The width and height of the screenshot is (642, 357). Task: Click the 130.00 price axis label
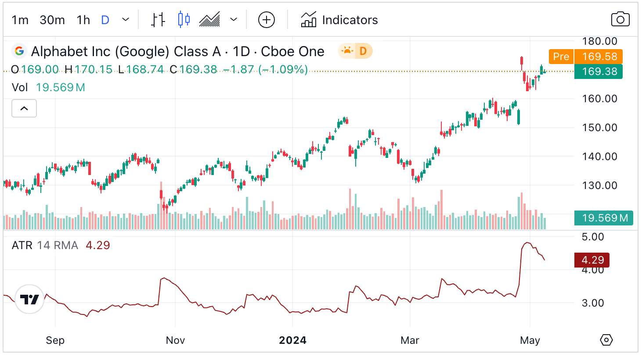tap(599, 186)
